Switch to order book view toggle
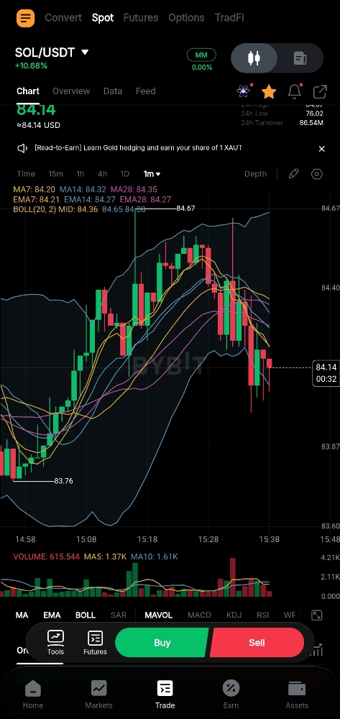This screenshot has height=719, width=340. click(x=300, y=58)
